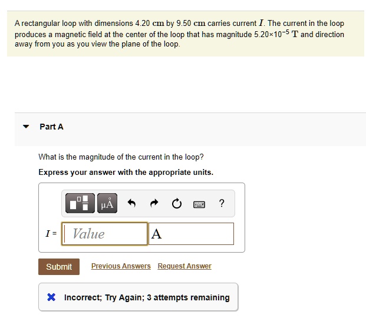Viewport: 366px width, 318px height.
Task: Click the 'I =' label beside Value
Action: (51, 234)
